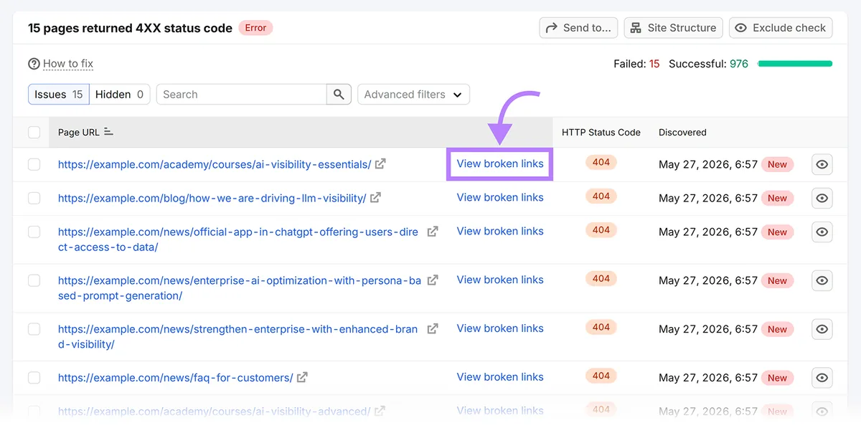The image size is (861, 428).
Task: Click the Site Structure button
Action: coord(673,28)
